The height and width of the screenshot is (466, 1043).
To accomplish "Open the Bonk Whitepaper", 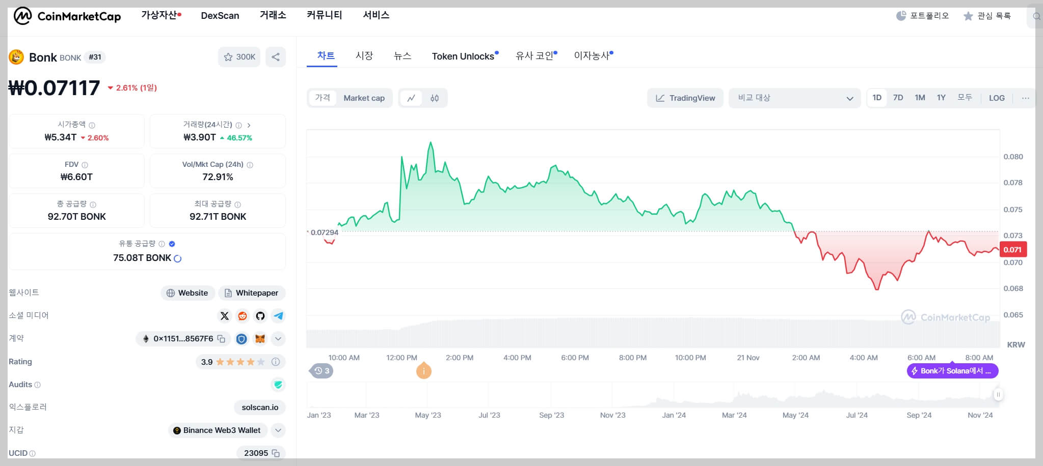I will coord(252,293).
